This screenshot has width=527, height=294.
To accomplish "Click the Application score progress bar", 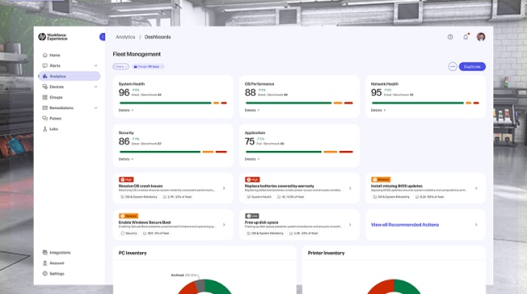I will [299, 152].
